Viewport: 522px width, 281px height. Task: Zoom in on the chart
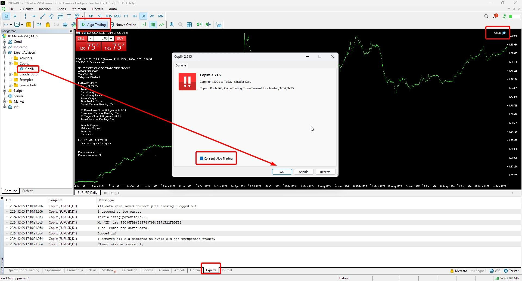pyautogui.click(x=172, y=25)
